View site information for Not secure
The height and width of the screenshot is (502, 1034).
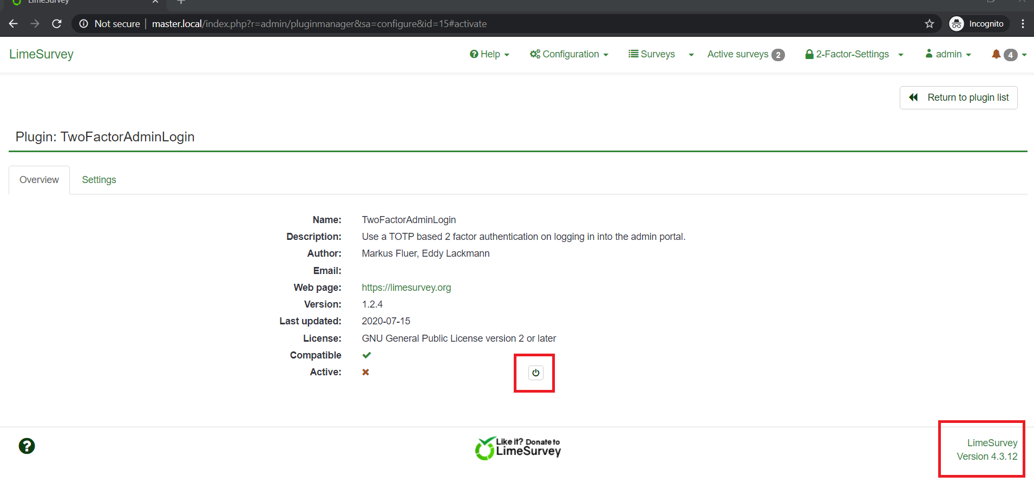point(110,24)
